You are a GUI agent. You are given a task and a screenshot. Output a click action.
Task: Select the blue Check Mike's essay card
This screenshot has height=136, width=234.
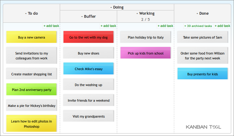pos(88,68)
